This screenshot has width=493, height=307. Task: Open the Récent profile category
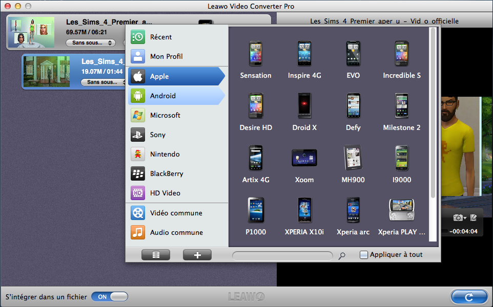(x=177, y=37)
